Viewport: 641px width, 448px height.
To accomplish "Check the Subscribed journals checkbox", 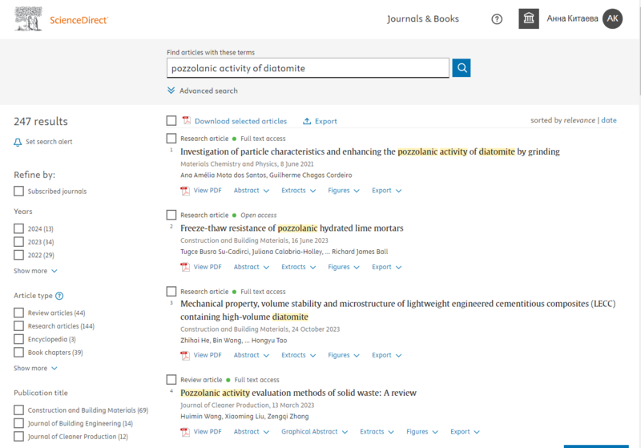I will (x=18, y=191).
